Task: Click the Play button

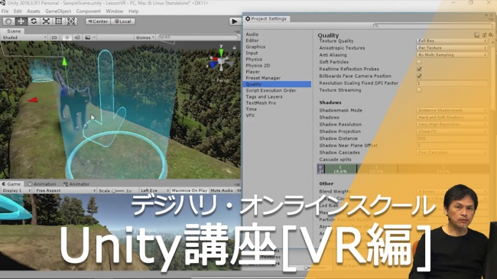Action: pyautogui.click(x=235, y=21)
